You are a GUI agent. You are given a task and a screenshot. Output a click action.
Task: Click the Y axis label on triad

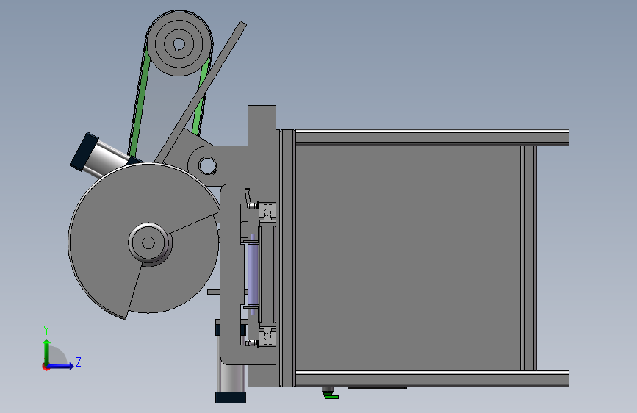point(46,330)
